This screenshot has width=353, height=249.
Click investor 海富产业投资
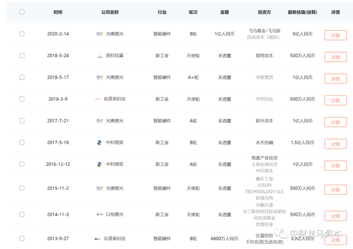(x=264, y=158)
